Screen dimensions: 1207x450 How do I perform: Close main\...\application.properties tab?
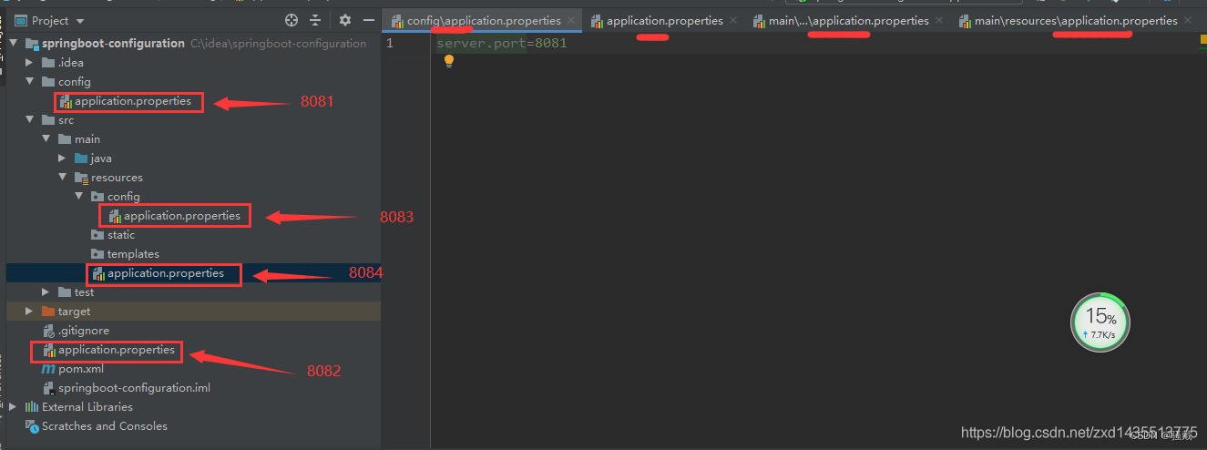pyautogui.click(x=939, y=20)
